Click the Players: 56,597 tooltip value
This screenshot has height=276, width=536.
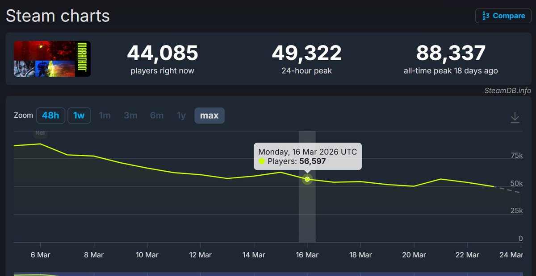[x=297, y=161]
